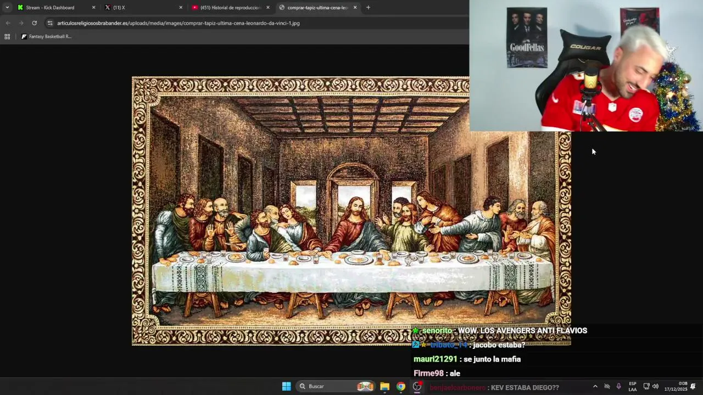Viewport: 703px width, 395px height.
Task: Click the tray icon left of microphone
Action: pyautogui.click(x=607, y=386)
